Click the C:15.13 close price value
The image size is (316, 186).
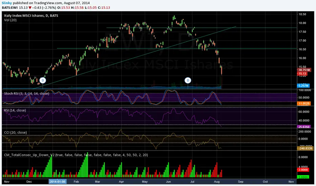pyautogui.click(x=104, y=8)
